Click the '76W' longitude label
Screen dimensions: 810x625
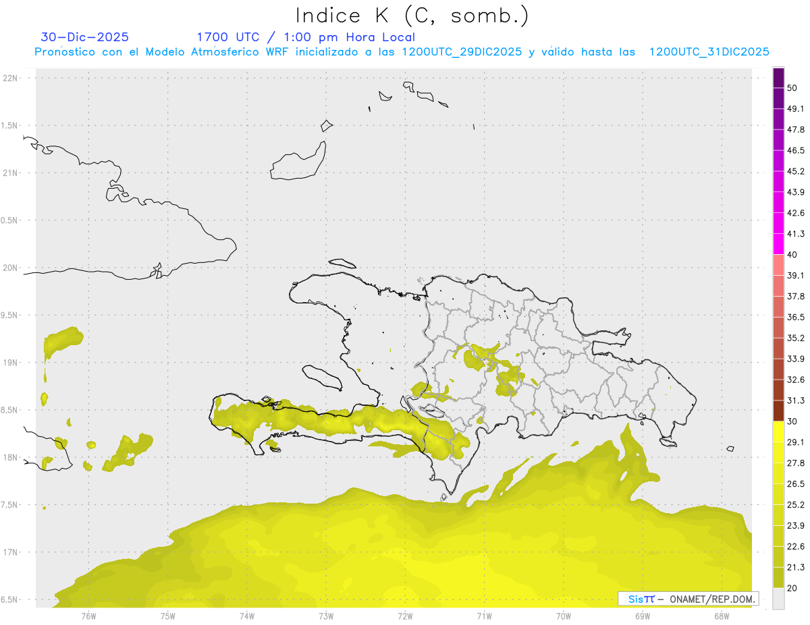coord(88,616)
